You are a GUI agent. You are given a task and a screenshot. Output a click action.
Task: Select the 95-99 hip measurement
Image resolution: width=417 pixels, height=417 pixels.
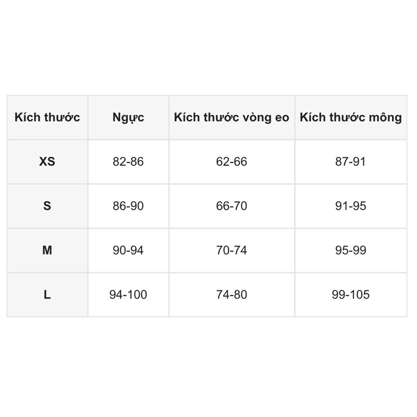(x=350, y=250)
